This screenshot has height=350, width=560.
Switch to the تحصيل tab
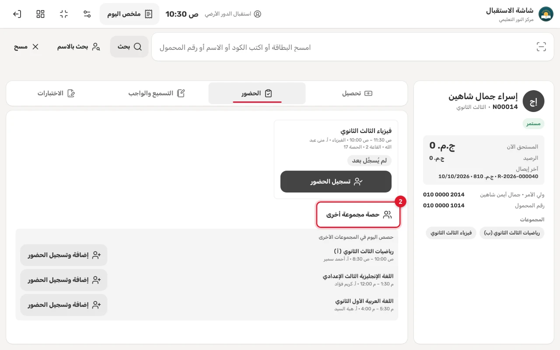coord(357,93)
